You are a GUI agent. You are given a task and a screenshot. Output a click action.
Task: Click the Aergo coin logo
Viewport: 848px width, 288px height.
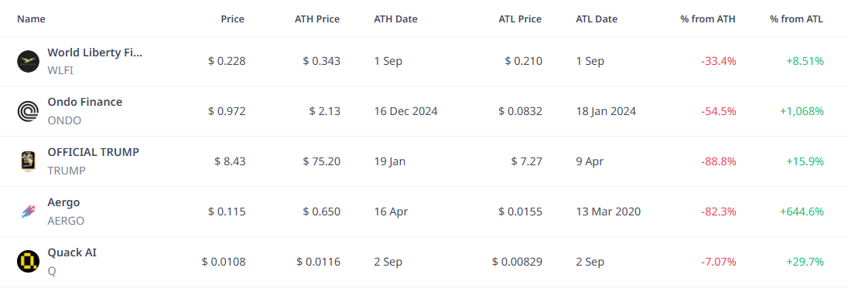click(28, 212)
